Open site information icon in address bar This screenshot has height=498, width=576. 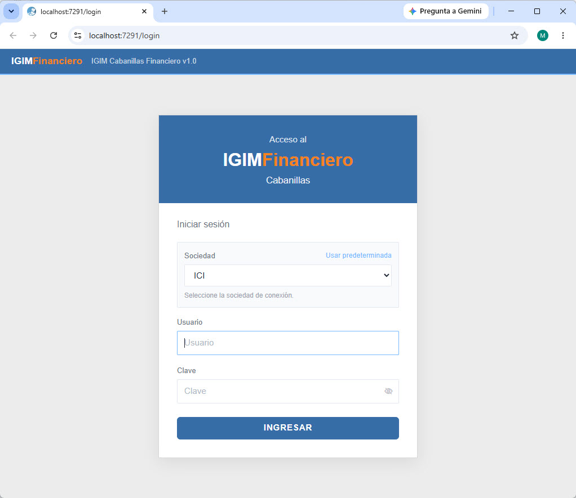78,35
